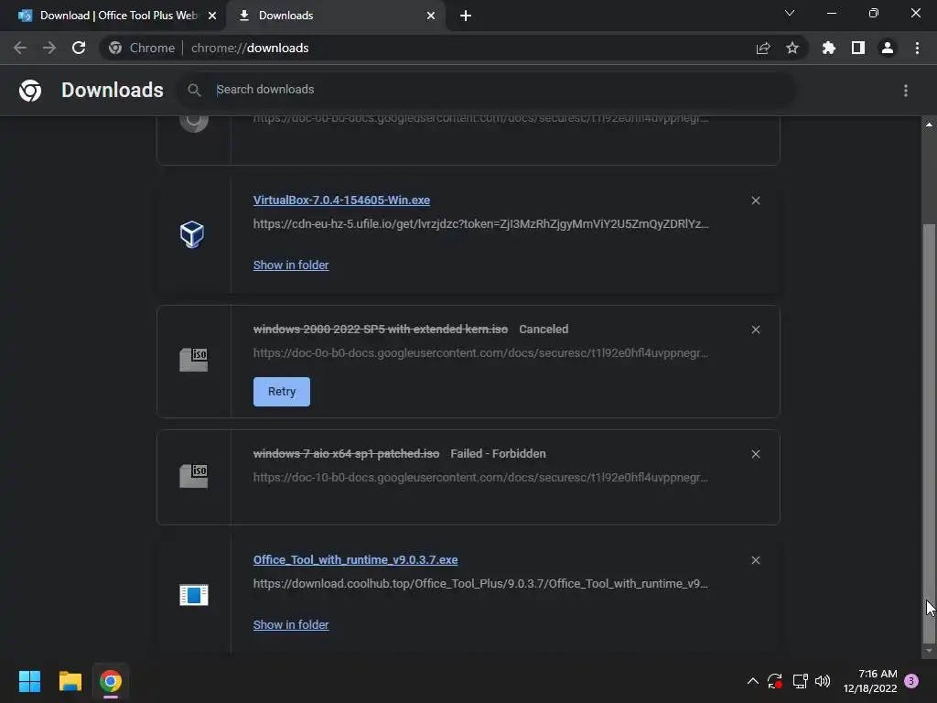
Task: Click the page vertical scrollbar thumb
Action: [x=929, y=432]
